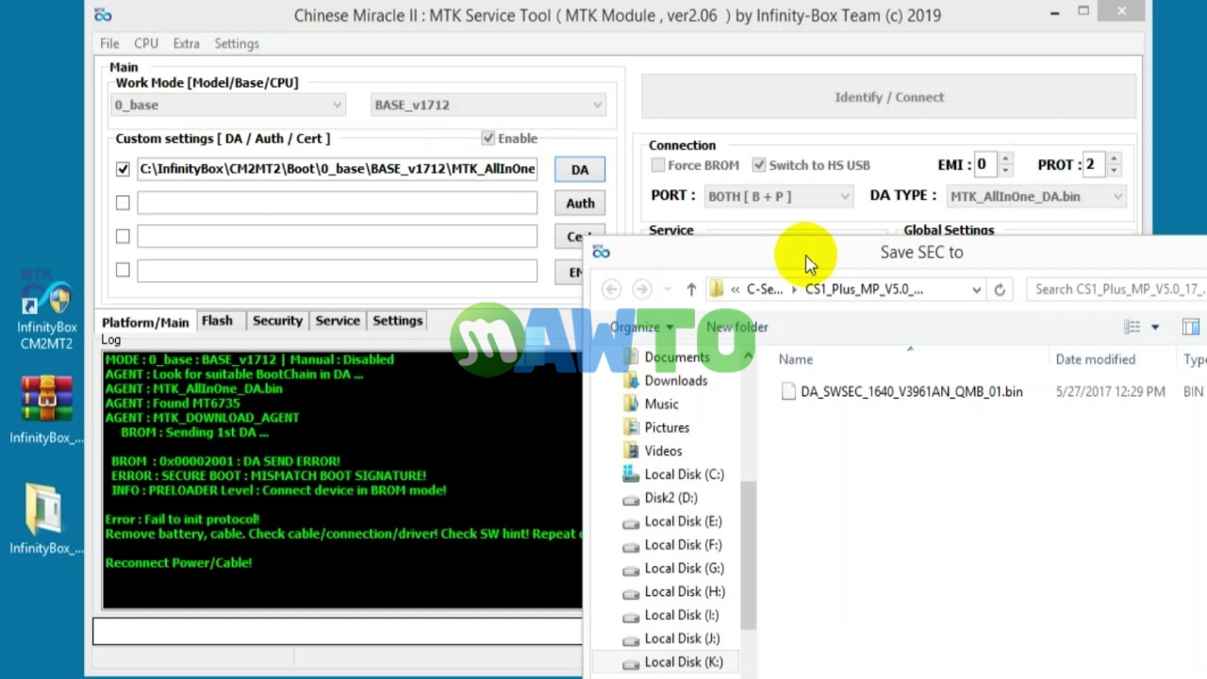Check the Auth custom file checkbox
This screenshot has height=679, width=1207.
123,203
